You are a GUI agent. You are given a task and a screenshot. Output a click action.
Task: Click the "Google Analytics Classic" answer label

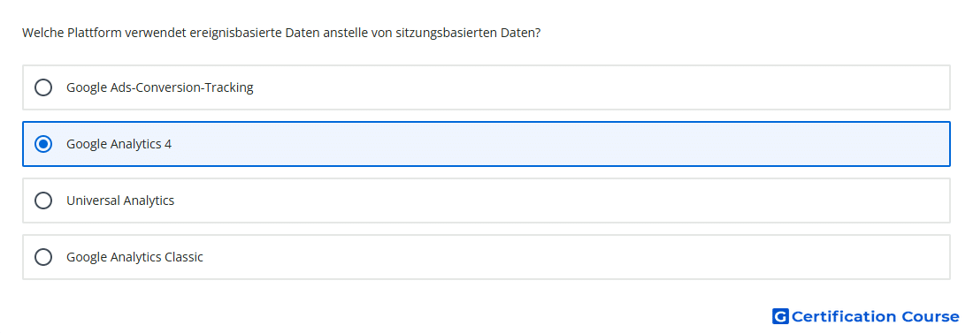tap(134, 257)
